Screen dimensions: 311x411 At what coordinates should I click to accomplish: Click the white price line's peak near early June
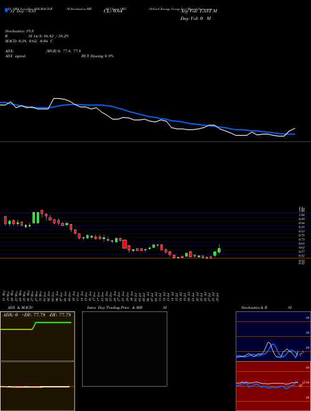pos(58,99)
